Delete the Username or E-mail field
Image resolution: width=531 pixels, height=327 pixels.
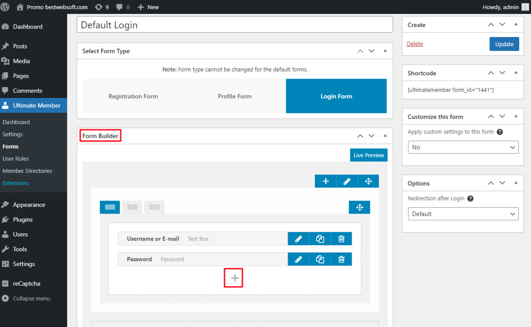pos(341,239)
